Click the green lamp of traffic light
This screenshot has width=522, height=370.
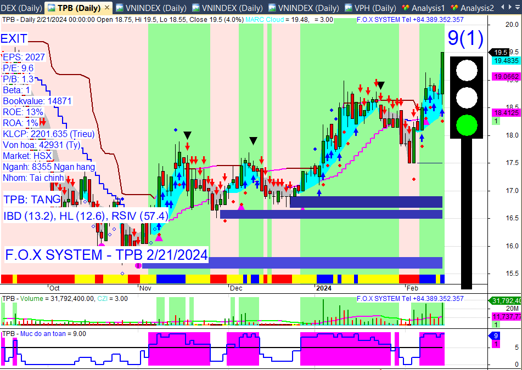(x=467, y=126)
